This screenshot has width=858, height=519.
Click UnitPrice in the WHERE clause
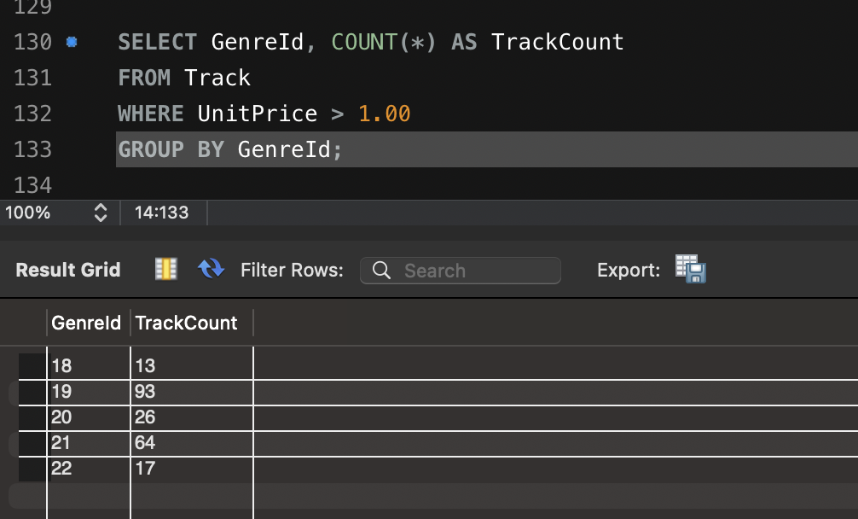[x=258, y=114]
